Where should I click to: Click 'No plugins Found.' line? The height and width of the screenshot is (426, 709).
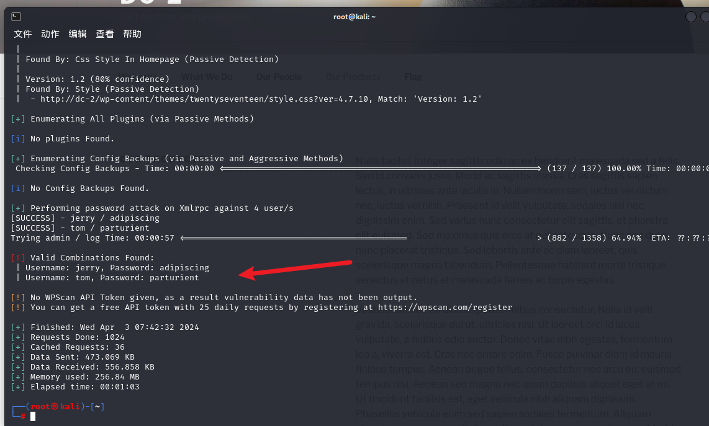[73, 139]
